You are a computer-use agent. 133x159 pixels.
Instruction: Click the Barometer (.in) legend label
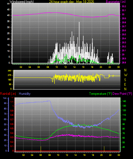[116, 1]
